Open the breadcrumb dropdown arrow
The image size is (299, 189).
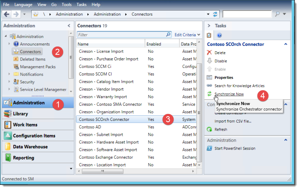point(208,14)
